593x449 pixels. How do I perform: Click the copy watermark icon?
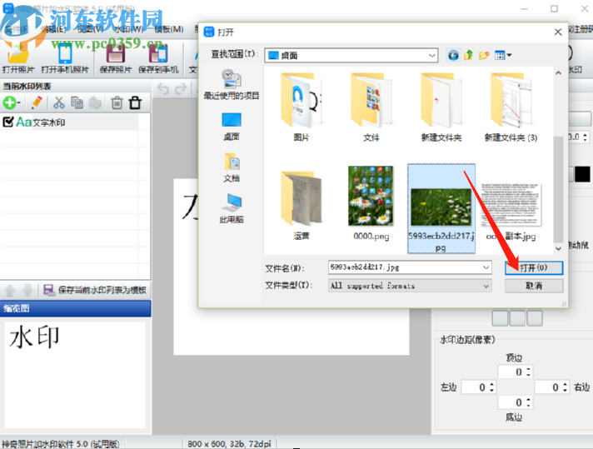pyautogui.click(x=77, y=102)
